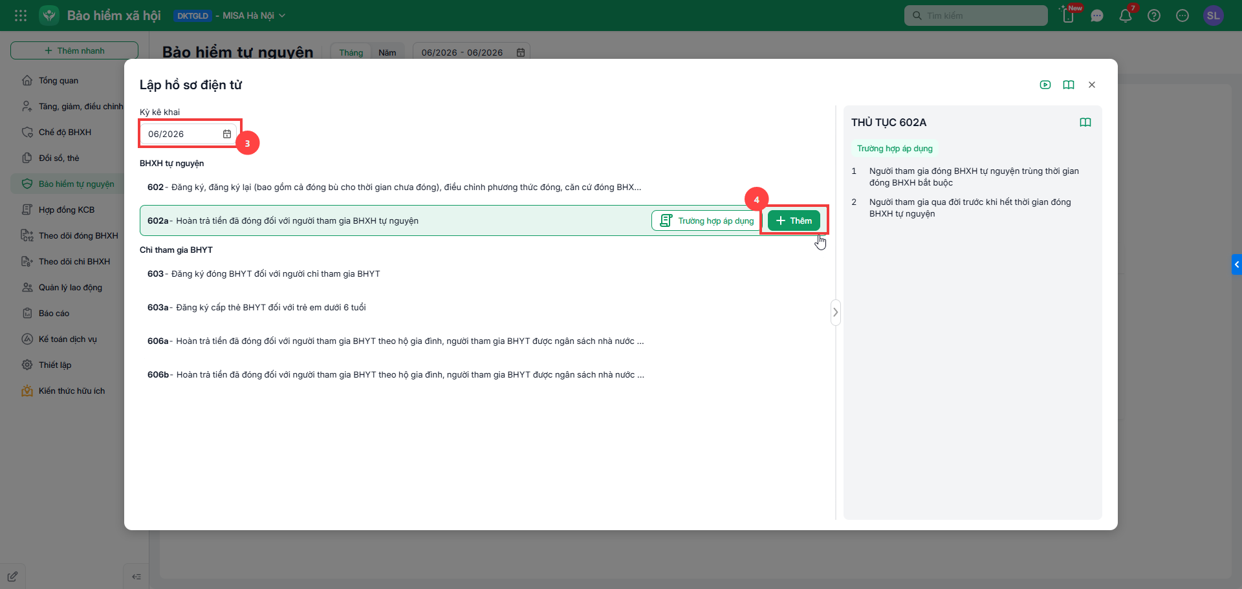1242x589 pixels.
Task: Click the Theo dõi chi BHXH icon
Action: pos(27,262)
